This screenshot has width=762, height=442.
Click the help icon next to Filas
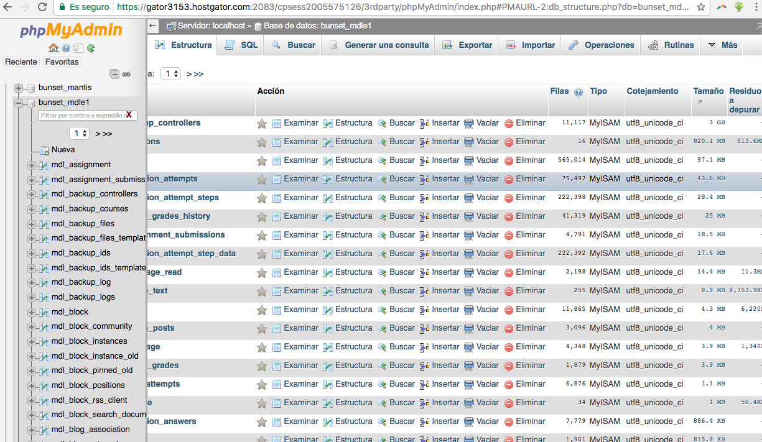[578, 92]
